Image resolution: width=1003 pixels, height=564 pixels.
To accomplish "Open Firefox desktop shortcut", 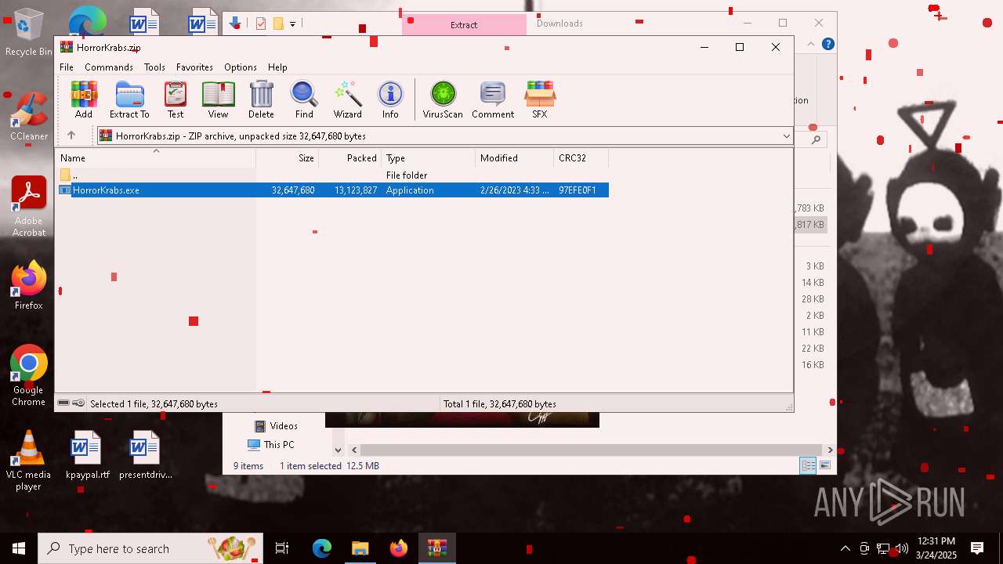I will coord(29,286).
